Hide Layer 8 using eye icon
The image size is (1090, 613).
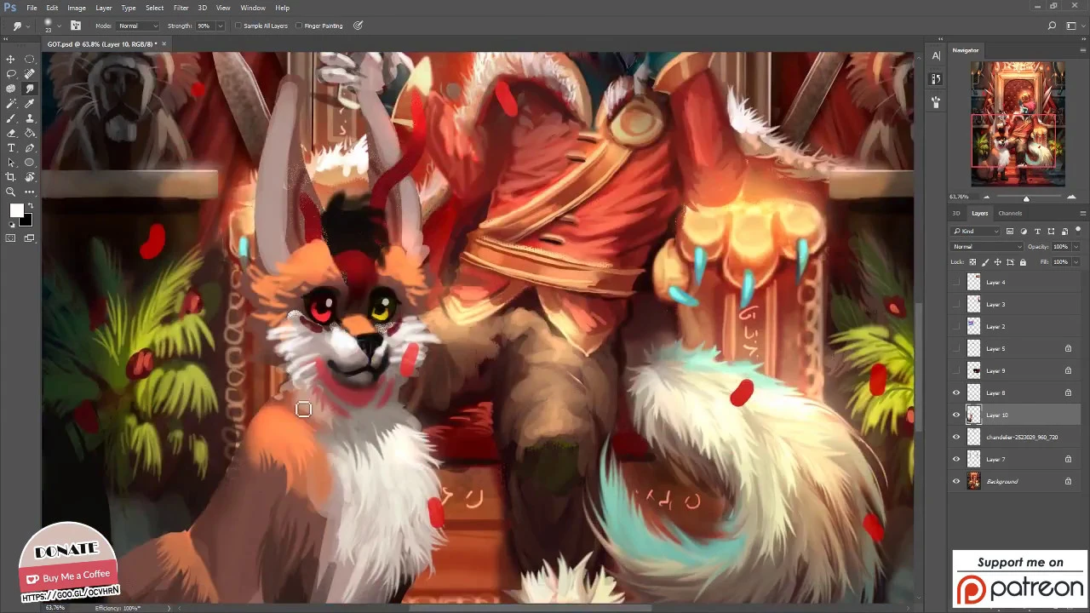[x=955, y=392]
